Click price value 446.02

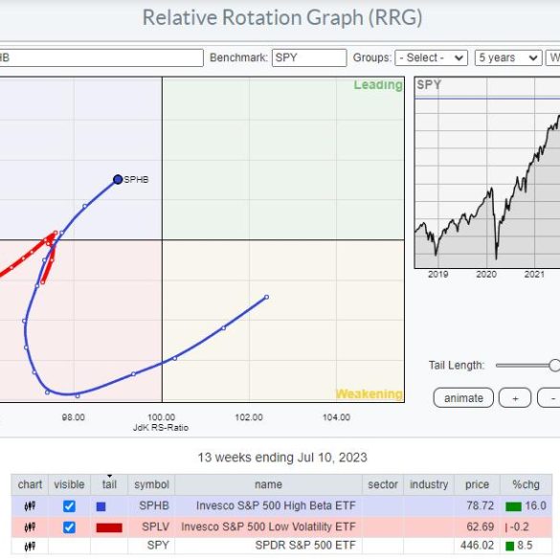coord(477,546)
